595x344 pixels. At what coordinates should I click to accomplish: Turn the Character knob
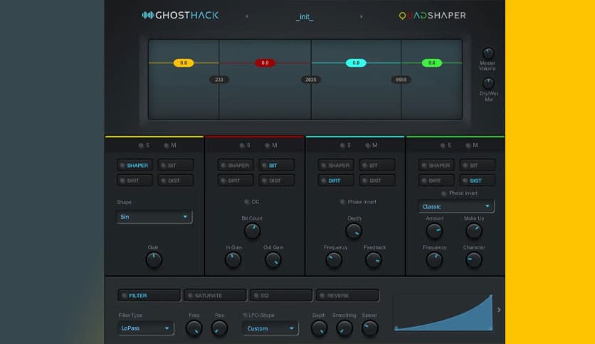coord(474,260)
